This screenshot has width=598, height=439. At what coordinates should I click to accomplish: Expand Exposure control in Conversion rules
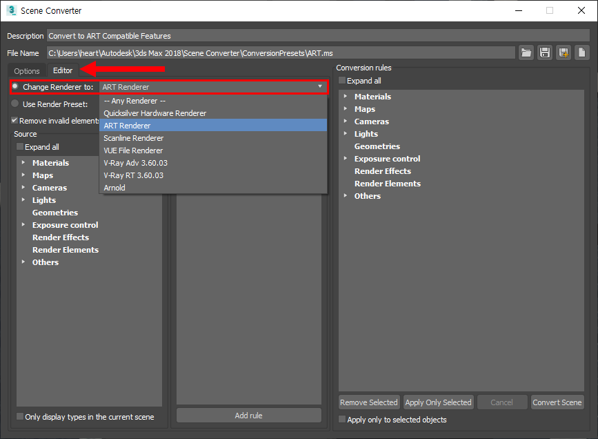346,158
